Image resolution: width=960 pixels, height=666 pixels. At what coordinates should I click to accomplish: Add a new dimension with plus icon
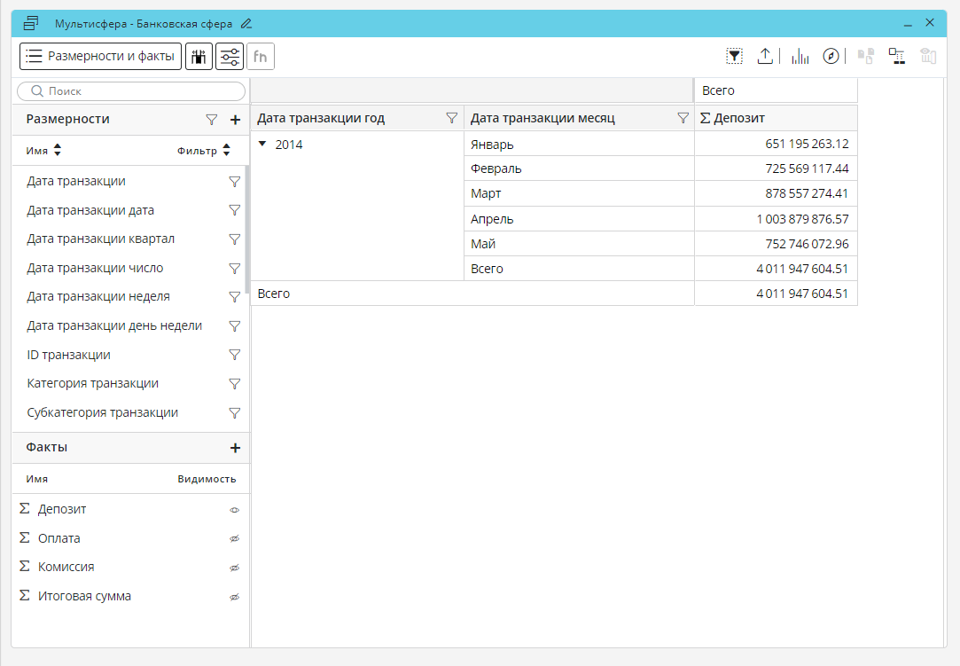point(235,120)
